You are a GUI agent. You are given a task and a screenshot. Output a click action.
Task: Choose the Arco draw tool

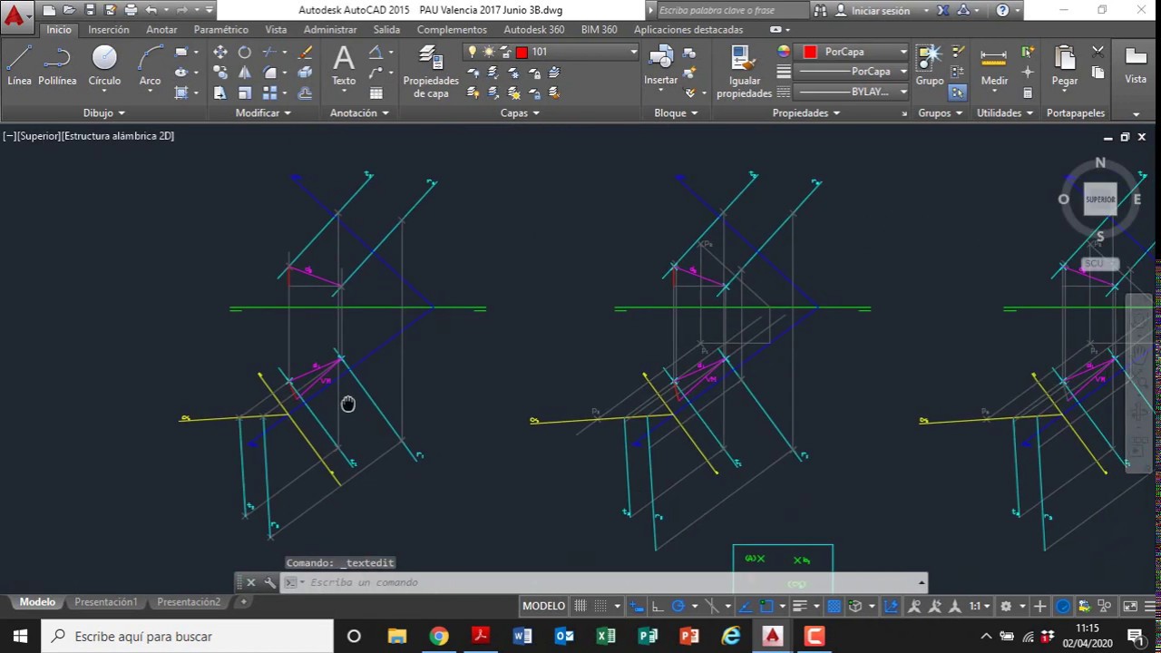click(150, 65)
